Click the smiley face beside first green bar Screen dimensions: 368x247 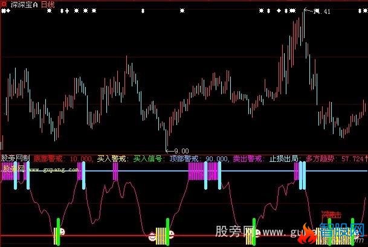coord(62,231)
